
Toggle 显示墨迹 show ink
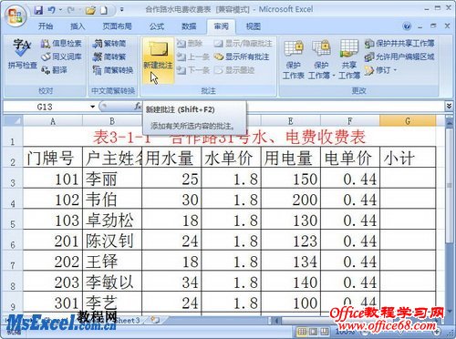pyautogui.click(x=234, y=70)
